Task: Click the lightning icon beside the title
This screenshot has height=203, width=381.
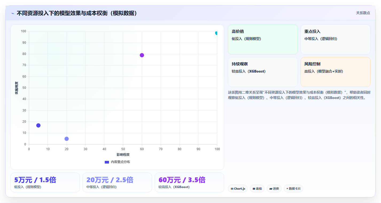Action: (x=13, y=13)
